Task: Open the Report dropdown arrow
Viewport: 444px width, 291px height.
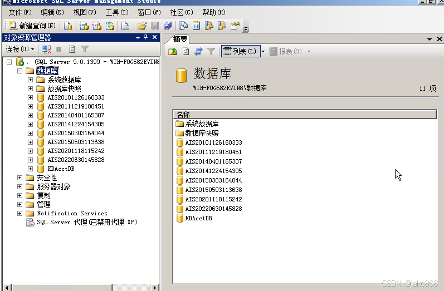Action: [309, 52]
